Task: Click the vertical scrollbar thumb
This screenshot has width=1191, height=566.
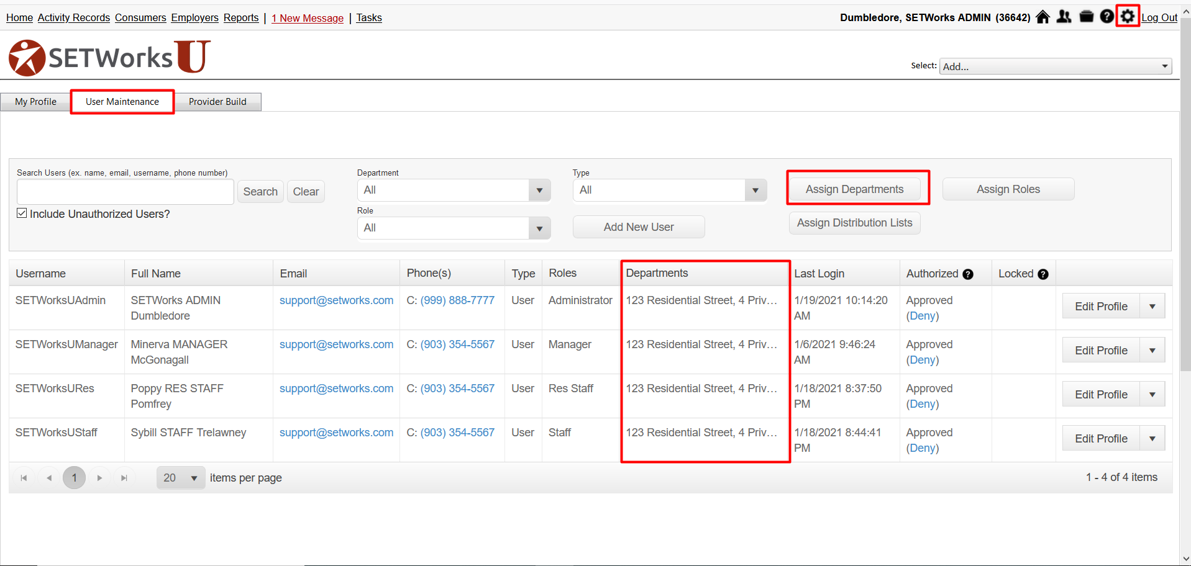Action: 1185,194
